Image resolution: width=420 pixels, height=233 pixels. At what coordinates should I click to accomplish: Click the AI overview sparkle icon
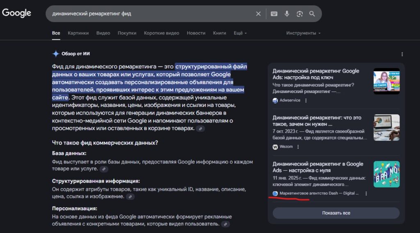tap(56, 54)
